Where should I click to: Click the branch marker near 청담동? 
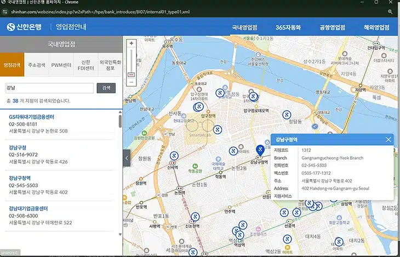point(287,115)
